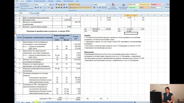Click the Top Align icon
184x103 pixels.
pyautogui.click(x=57, y=5)
